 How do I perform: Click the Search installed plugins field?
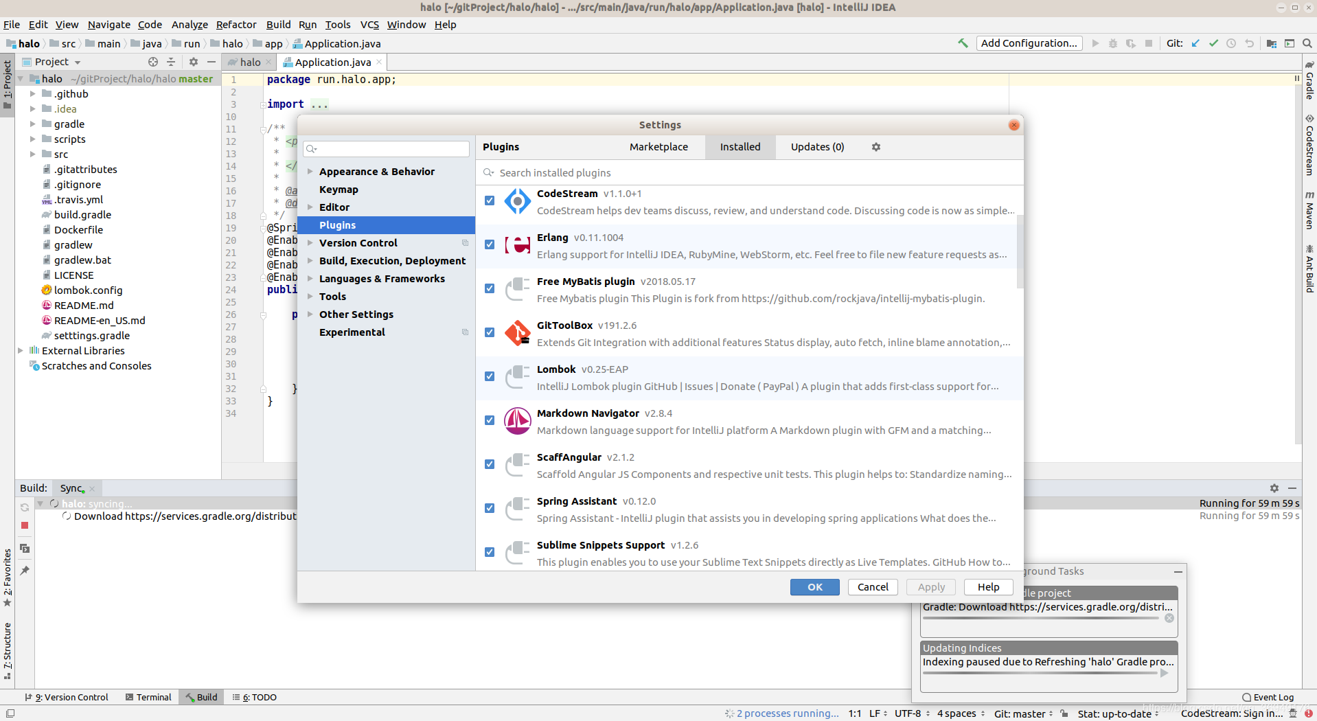pos(749,173)
